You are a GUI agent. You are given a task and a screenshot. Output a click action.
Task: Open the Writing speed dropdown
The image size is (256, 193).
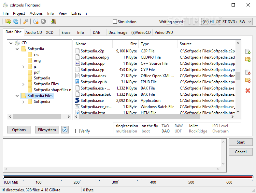coord(192,22)
